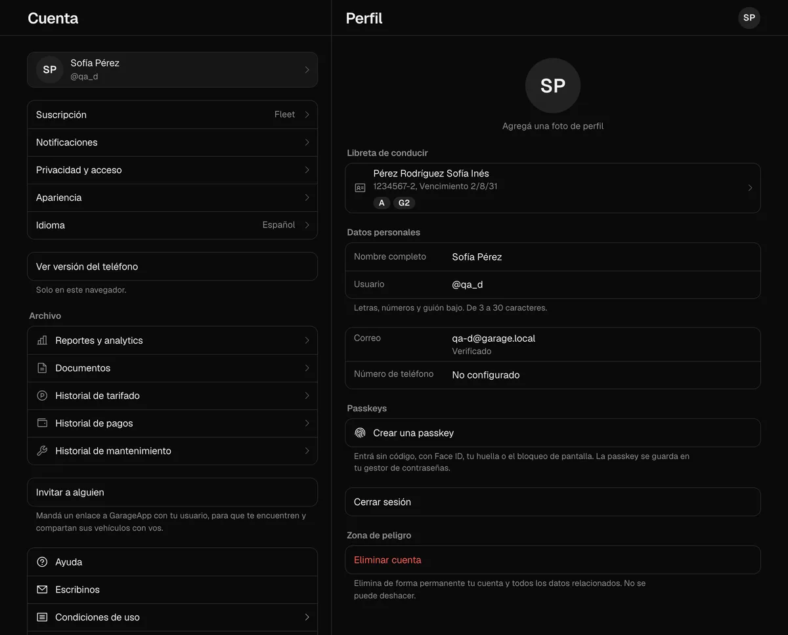Viewport: 788px width, 635px height.
Task: Expand Historial de pagos chevron
Action: pos(307,423)
